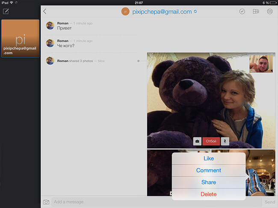Go back with the left chevron

coord(45,12)
